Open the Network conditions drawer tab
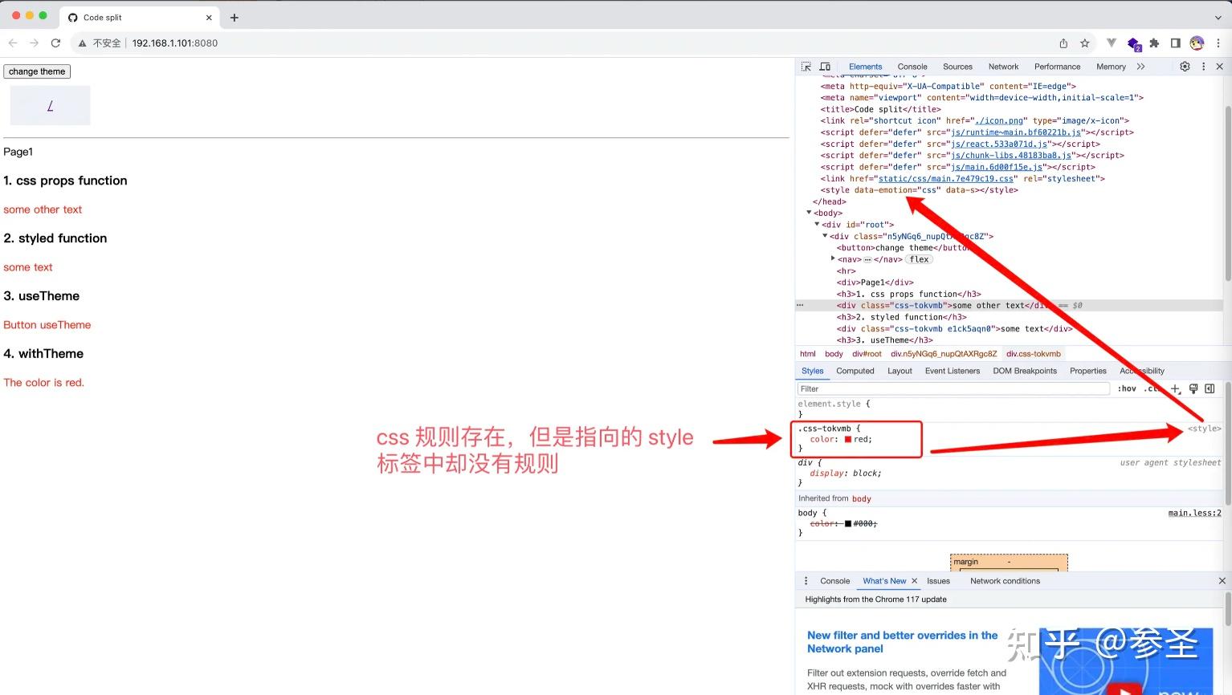This screenshot has height=695, width=1232. click(1005, 581)
